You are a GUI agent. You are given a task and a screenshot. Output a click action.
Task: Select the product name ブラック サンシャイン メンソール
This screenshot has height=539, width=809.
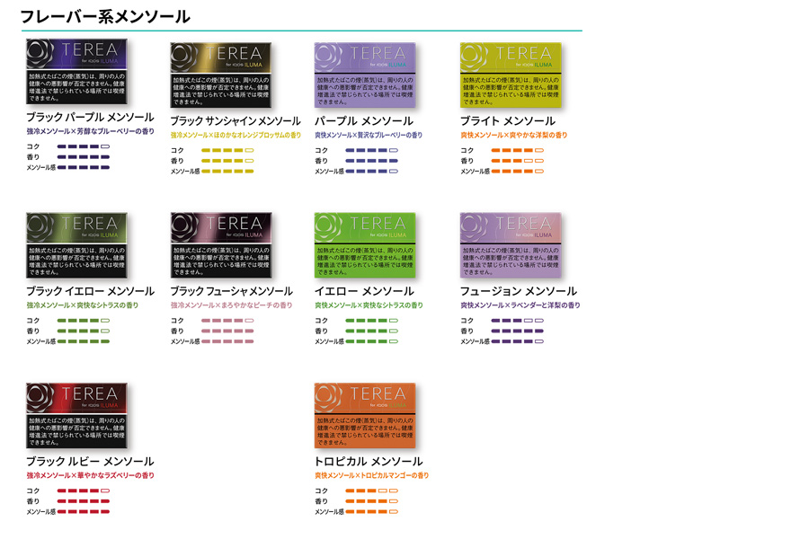[x=236, y=120]
